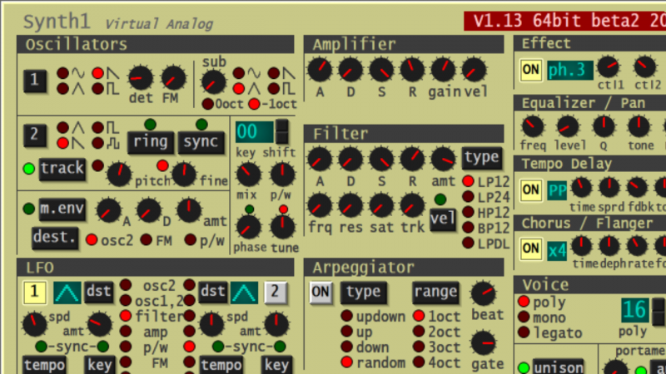
Task: Select sub oscillator triangle waveform
Action: pyautogui.click(x=239, y=89)
